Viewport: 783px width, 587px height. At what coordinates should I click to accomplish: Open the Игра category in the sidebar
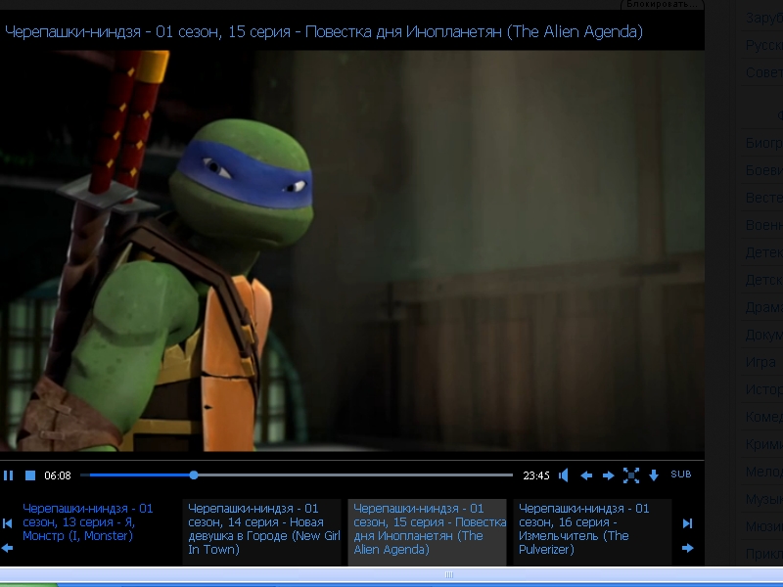click(760, 362)
